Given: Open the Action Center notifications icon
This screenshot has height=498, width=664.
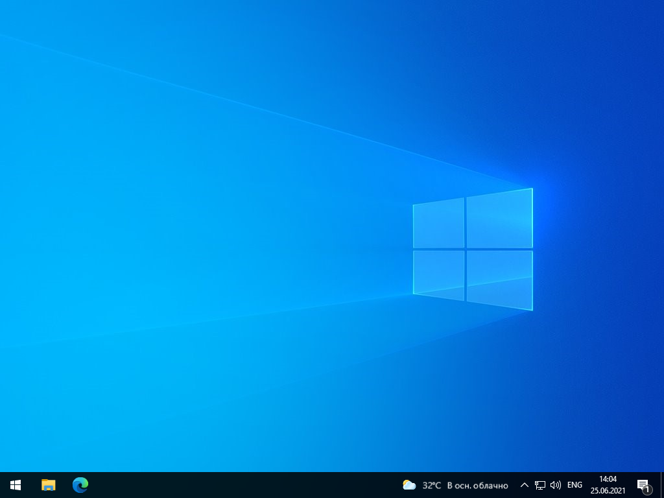Looking at the screenshot, I should (x=644, y=486).
